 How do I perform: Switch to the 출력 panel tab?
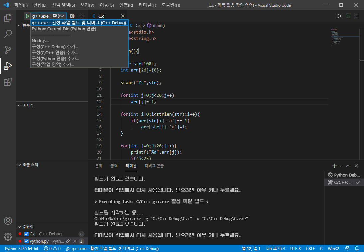114,166
